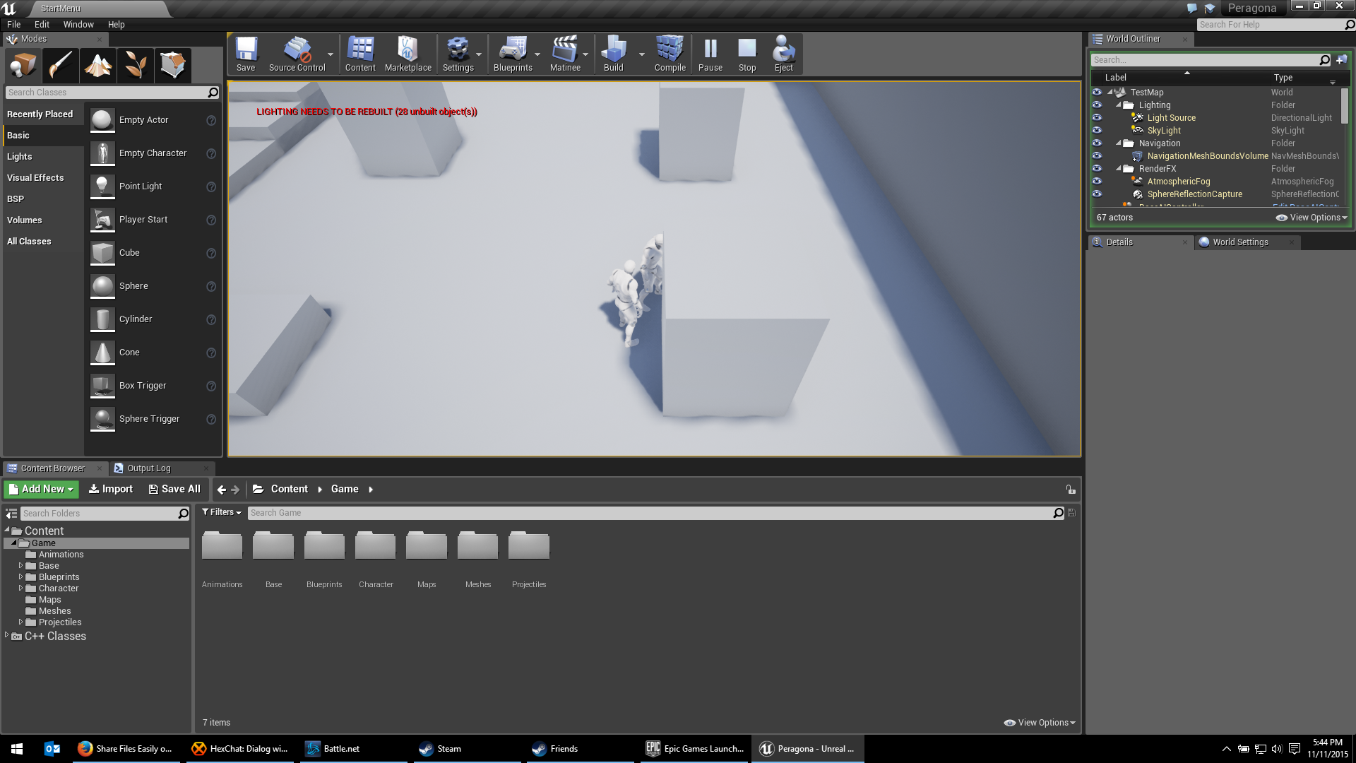The width and height of the screenshot is (1356, 763).
Task: Hide the SkyLight actor
Action: coord(1097,131)
